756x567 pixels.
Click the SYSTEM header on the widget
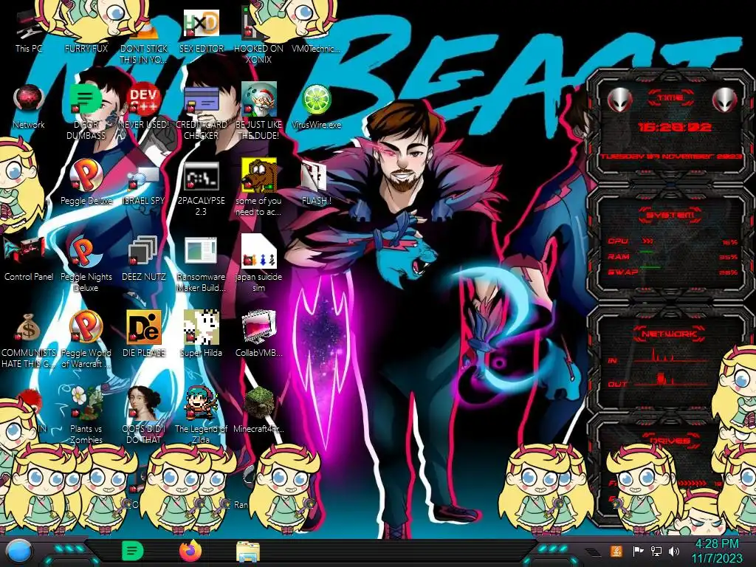click(x=670, y=215)
